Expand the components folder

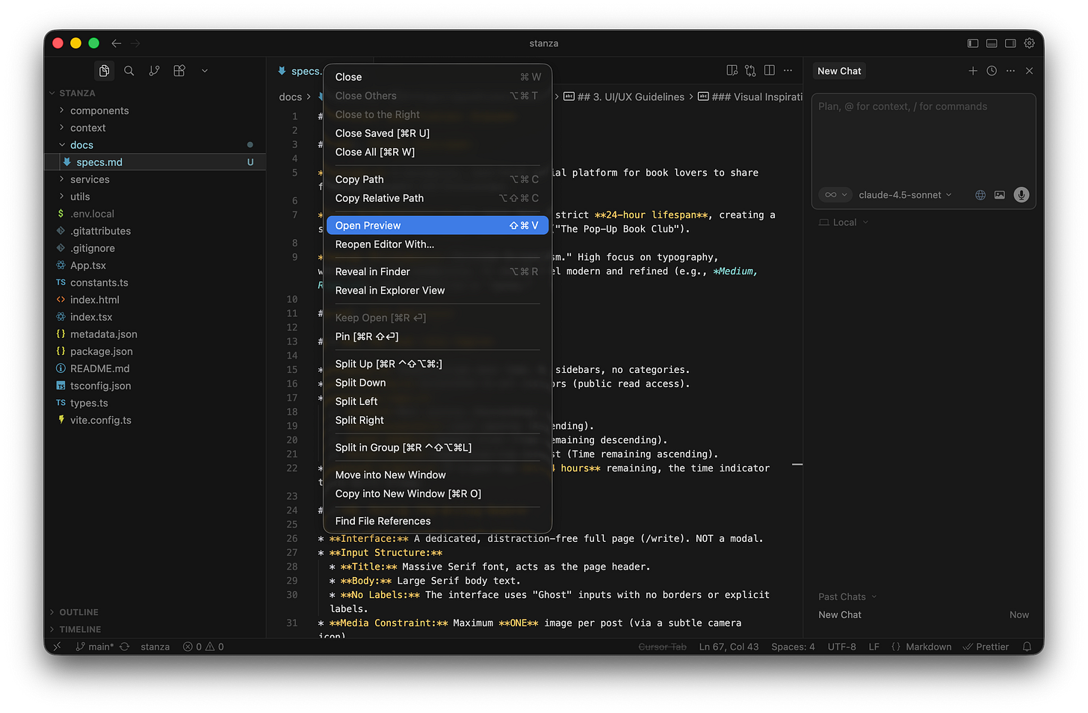98,110
